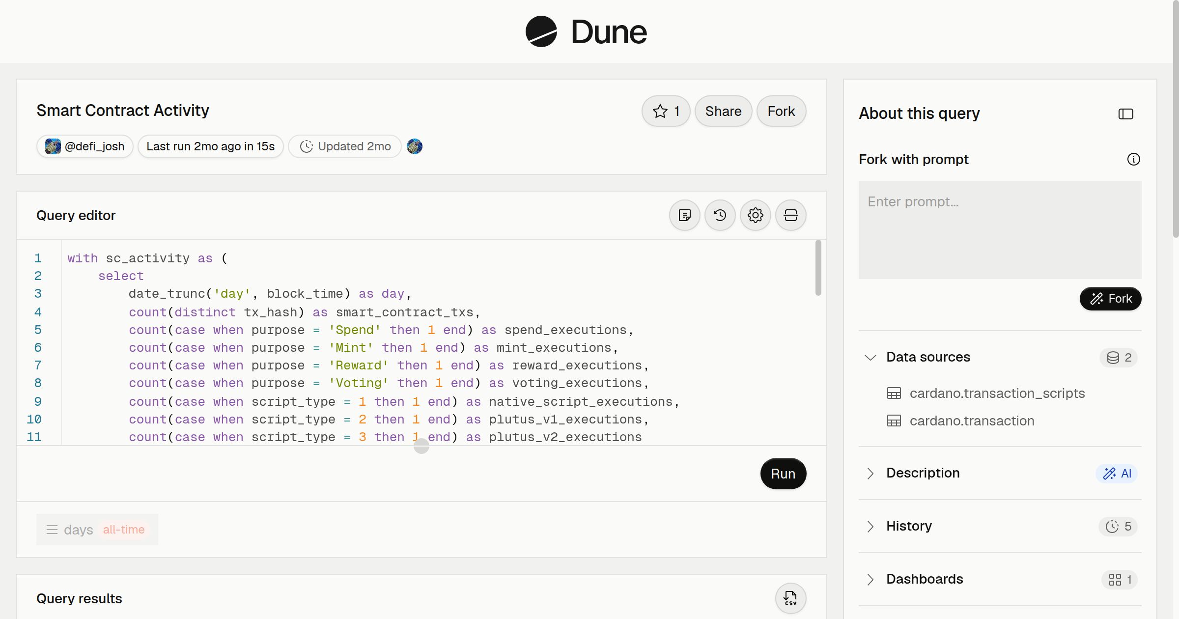Viewport: 1179px width, 619px height.
Task: Click the plutus_v1_executions code line
Action: [x=389, y=420]
